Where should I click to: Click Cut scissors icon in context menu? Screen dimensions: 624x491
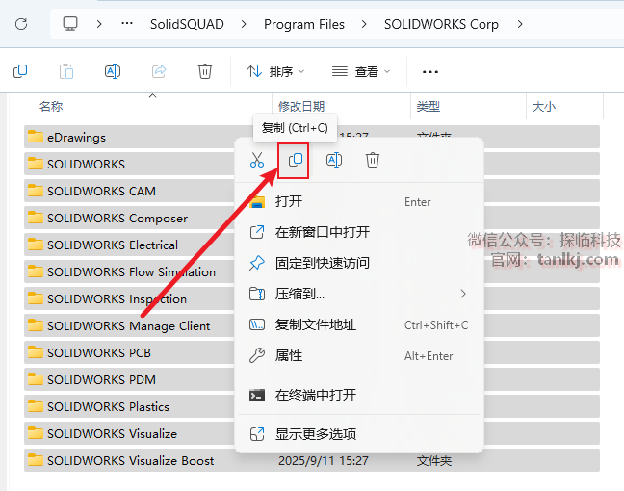[257, 160]
